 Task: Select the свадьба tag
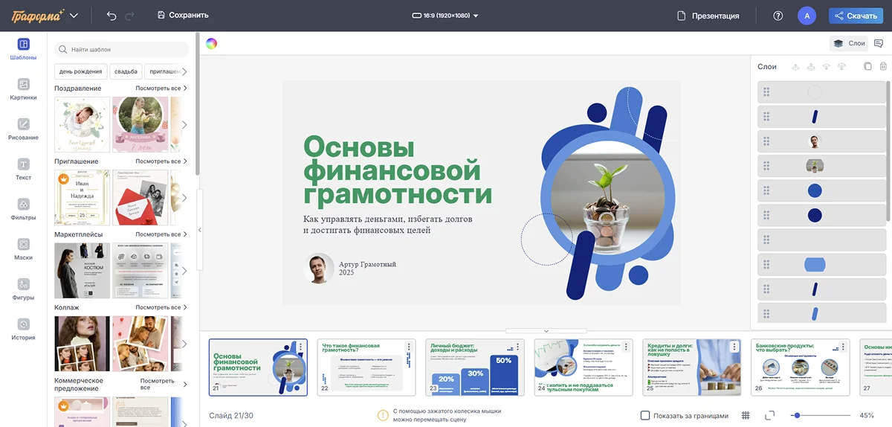[x=126, y=71]
